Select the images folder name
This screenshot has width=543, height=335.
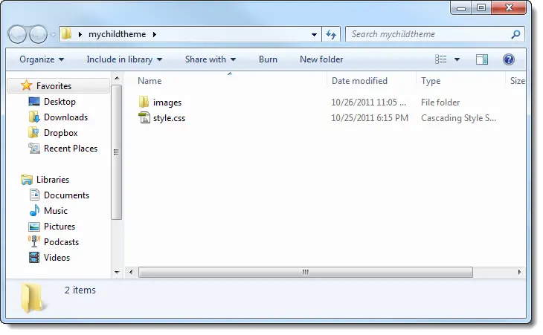pos(167,103)
